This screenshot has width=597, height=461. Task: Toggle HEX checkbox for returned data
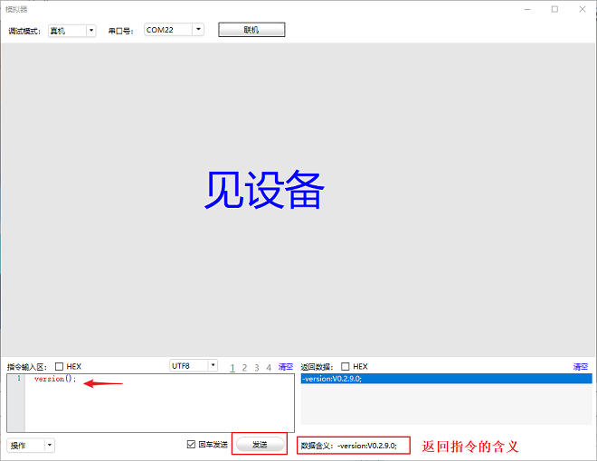pyautogui.click(x=345, y=366)
